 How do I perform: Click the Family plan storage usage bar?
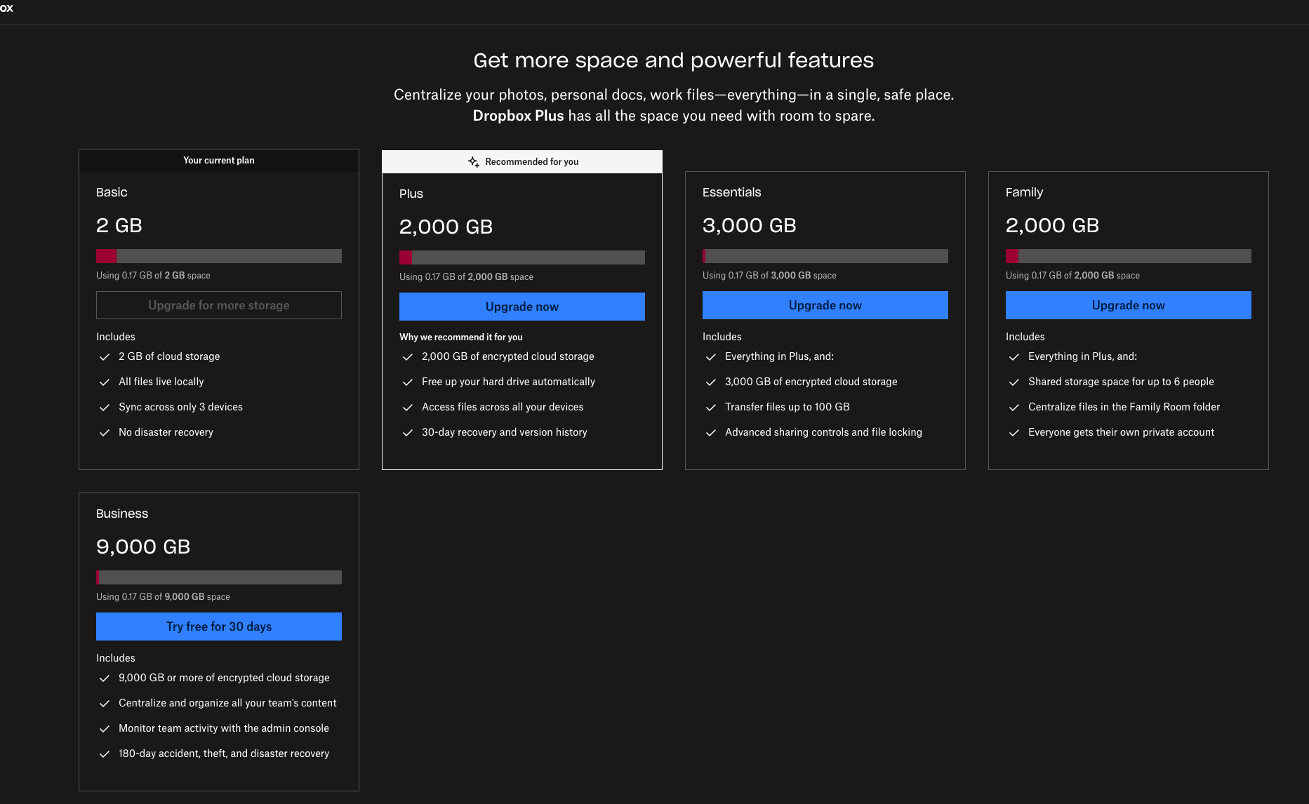pos(1129,256)
